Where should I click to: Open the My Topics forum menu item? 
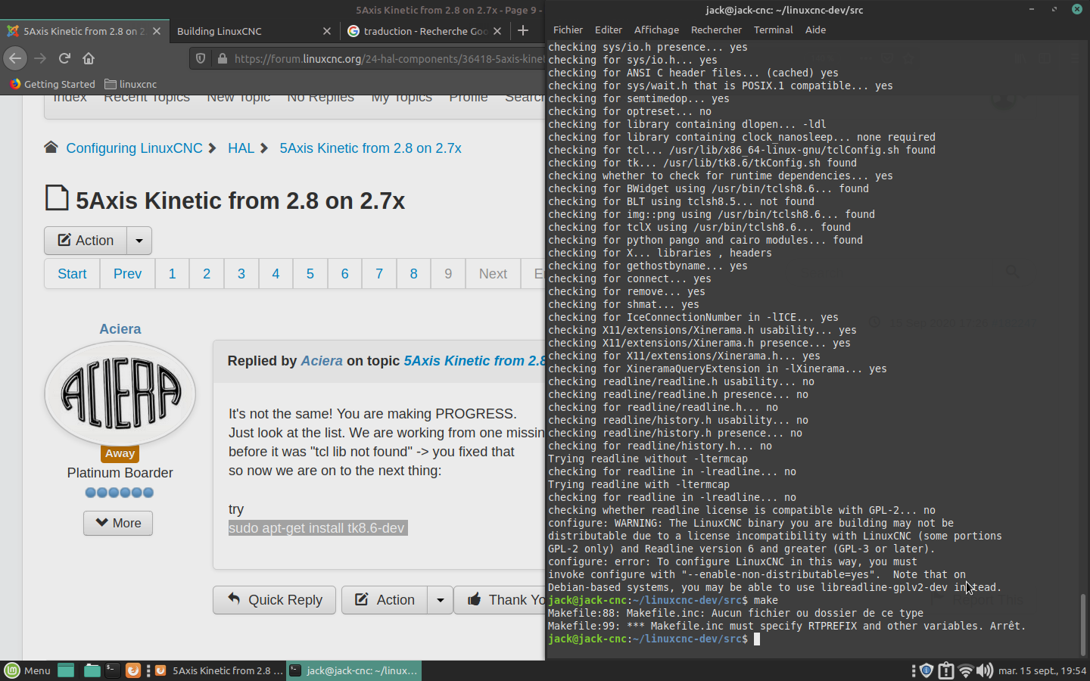[401, 98]
